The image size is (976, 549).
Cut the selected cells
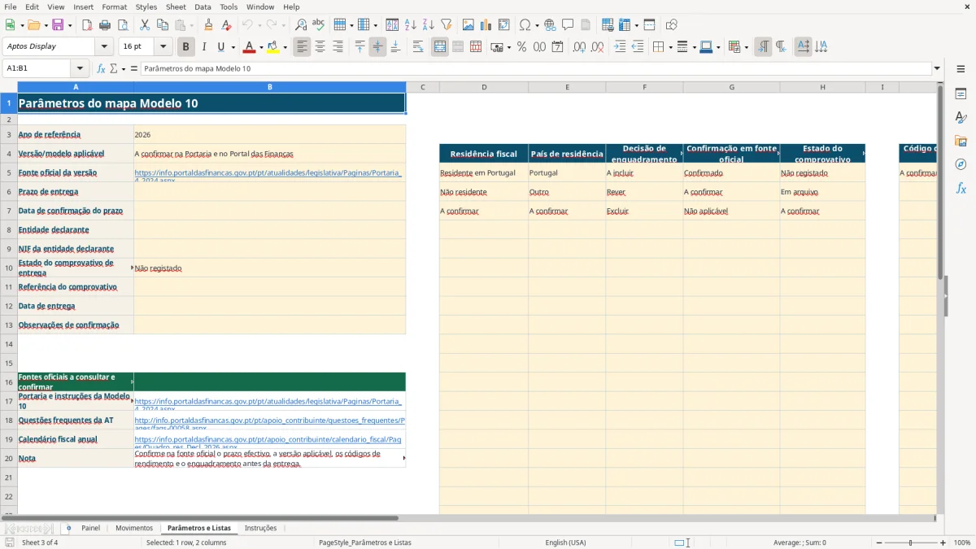coord(145,25)
